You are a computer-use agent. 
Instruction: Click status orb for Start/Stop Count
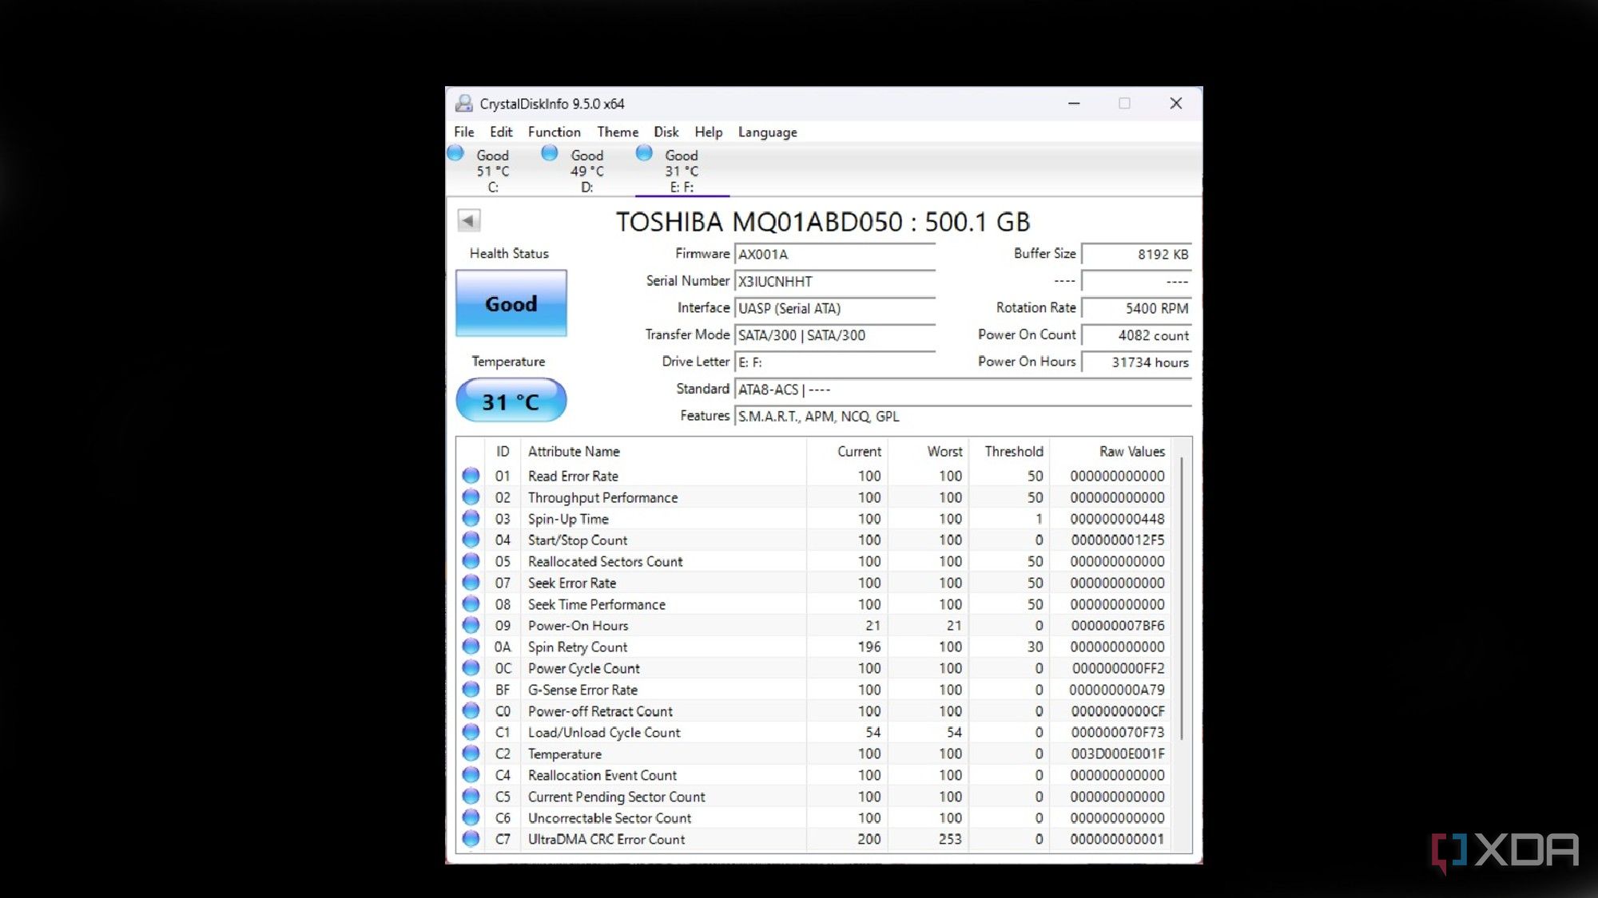pos(471,540)
